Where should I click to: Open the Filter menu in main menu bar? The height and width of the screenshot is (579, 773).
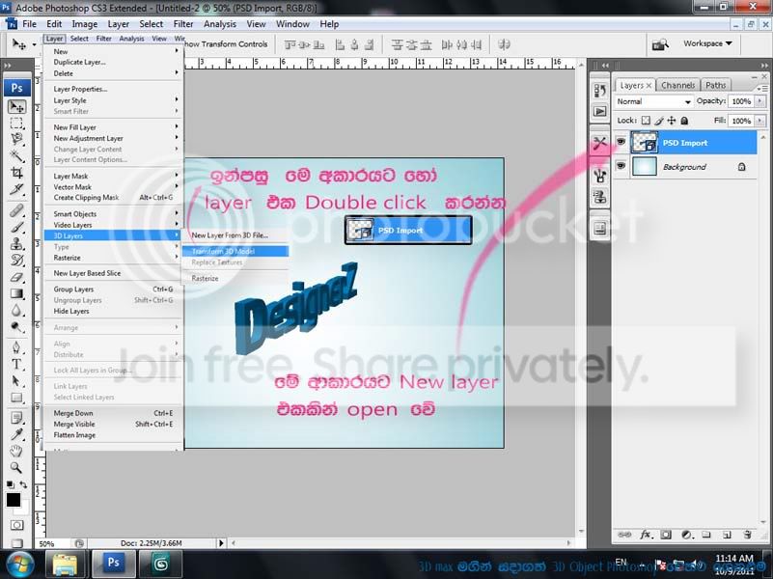pos(183,24)
